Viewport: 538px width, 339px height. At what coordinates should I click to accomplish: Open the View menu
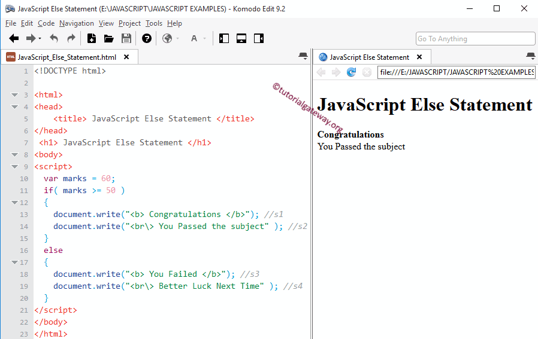107,23
